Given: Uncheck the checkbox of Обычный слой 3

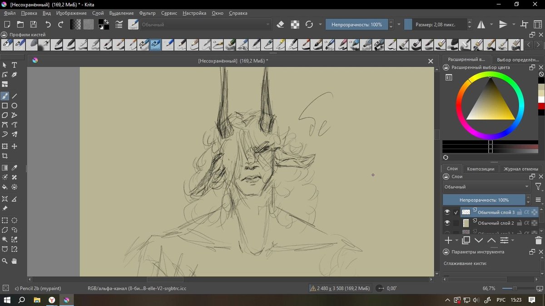Looking at the screenshot, I should coord(456,212).
